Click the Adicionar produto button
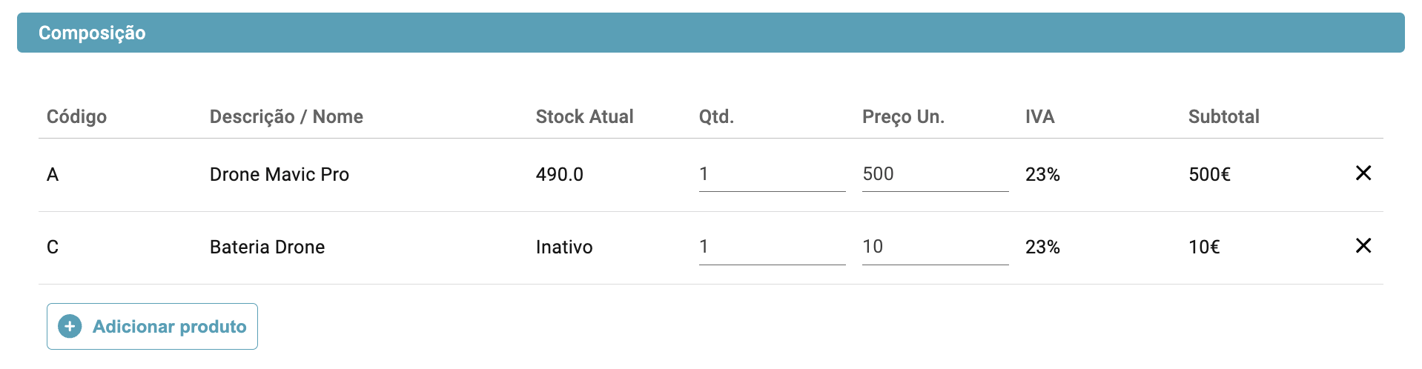1422x369 pixels. (152, 326)
